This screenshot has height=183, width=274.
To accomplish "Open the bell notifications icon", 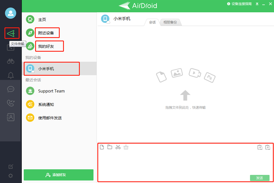I will click(11, 75).
